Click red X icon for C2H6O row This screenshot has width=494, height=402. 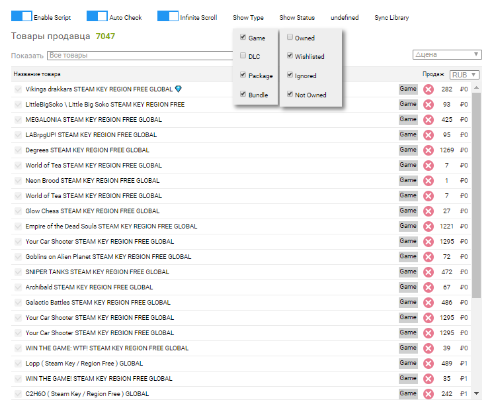click(x=428, y=394)
